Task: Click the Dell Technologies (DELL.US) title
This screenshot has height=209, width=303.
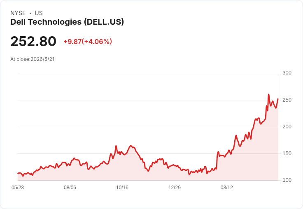Action: [x=67, y=22]
